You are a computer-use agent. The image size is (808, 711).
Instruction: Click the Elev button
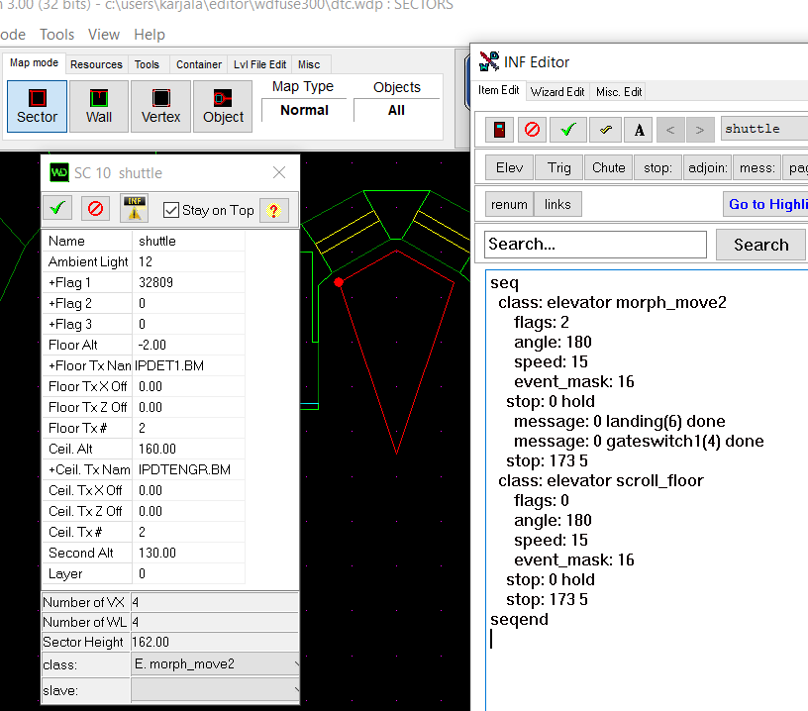(509, 167)
